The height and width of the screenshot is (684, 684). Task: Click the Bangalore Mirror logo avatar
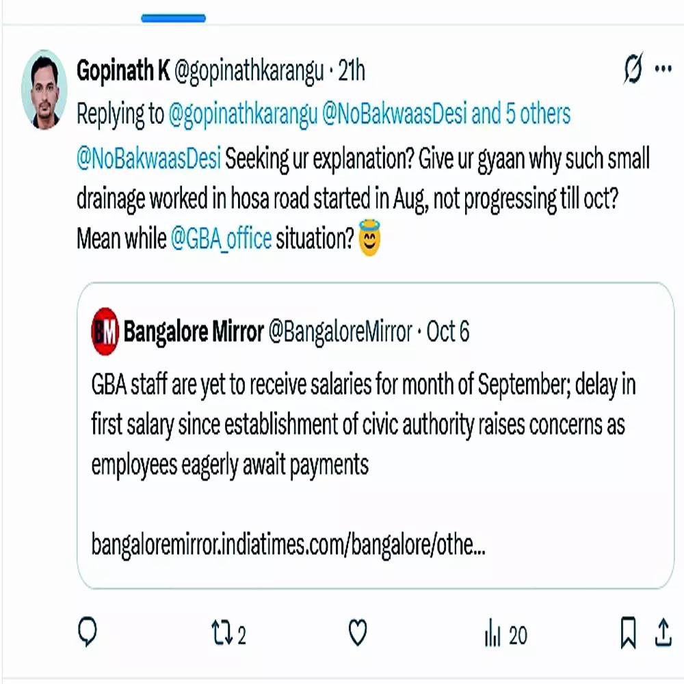105,332
